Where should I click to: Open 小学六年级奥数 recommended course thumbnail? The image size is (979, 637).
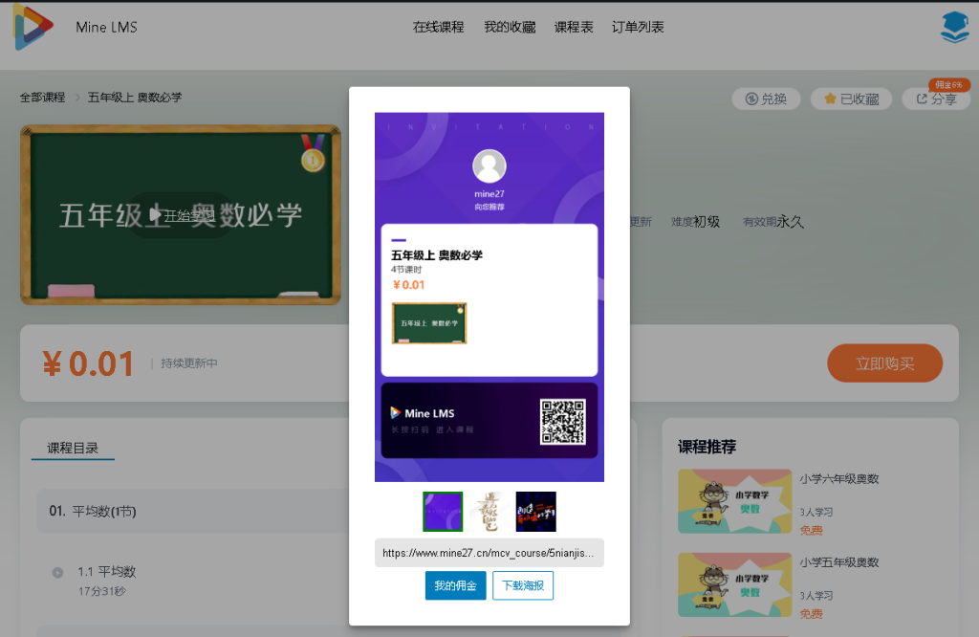click(x=735, y=501)
